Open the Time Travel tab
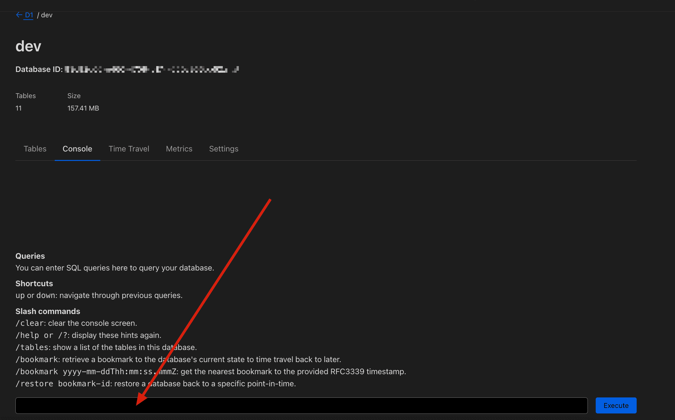 (x=129, y=149)
